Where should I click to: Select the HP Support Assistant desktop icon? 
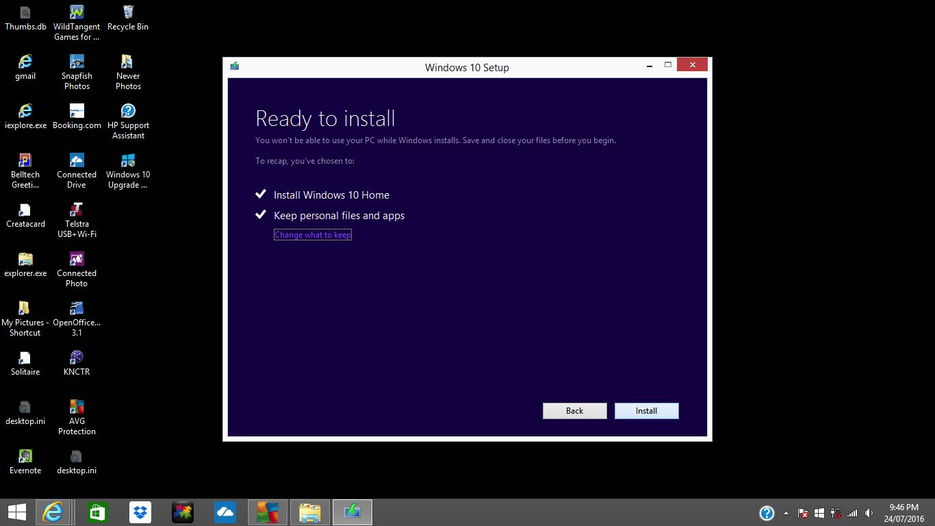point(128,121)
